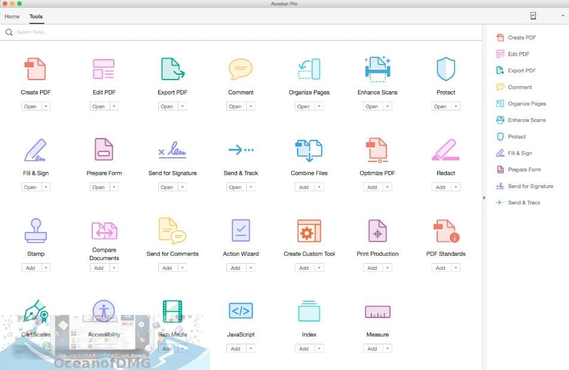Select the Tools tab
The height and width of the screenshot is (370, 569).
[x=35, y=16]
